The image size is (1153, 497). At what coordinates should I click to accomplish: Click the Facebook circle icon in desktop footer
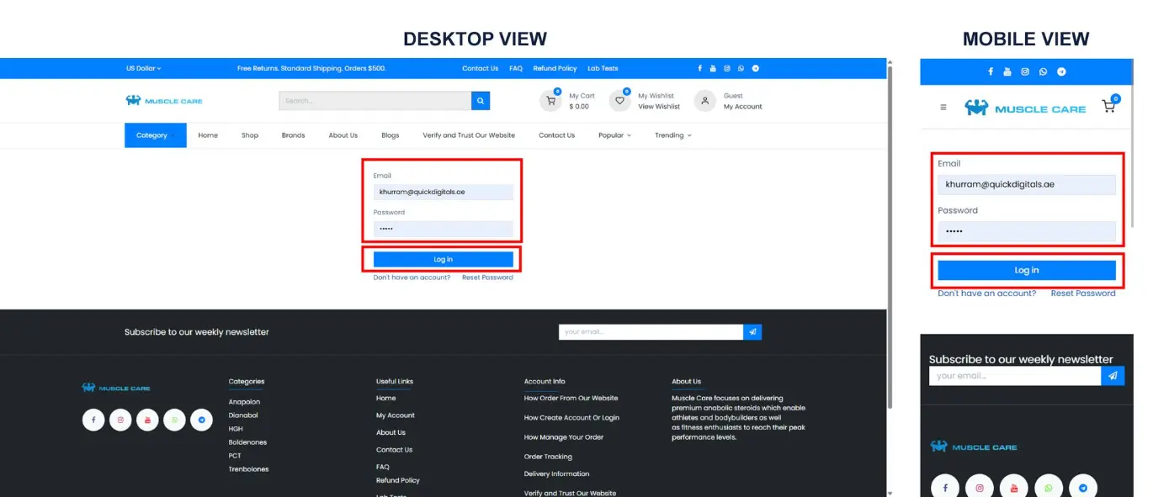93,420
